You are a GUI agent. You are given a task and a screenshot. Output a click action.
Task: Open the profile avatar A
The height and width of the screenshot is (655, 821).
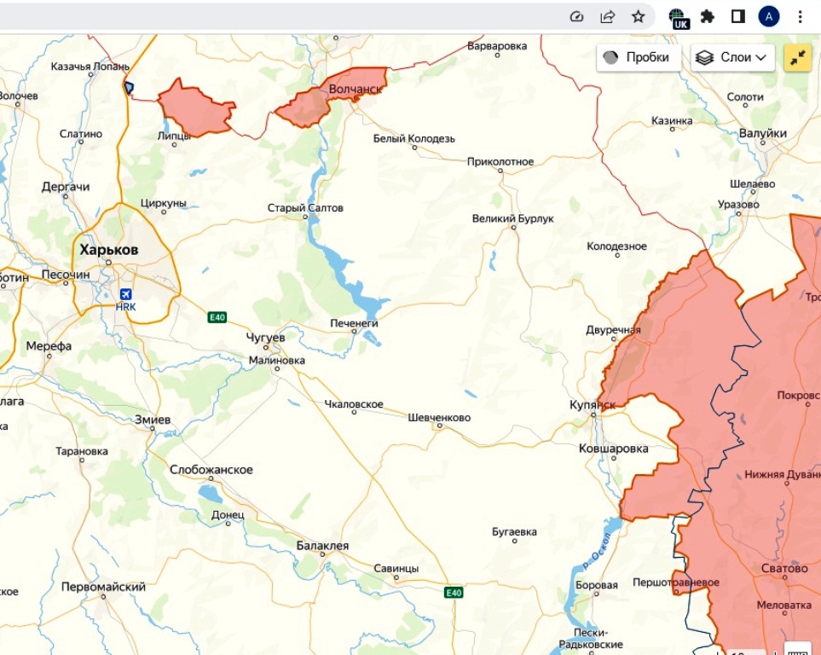(769, 17)
